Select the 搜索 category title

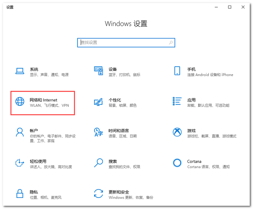[x=113, y=161]
